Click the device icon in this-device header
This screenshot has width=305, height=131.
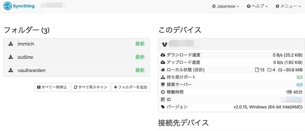click(164, 44)
